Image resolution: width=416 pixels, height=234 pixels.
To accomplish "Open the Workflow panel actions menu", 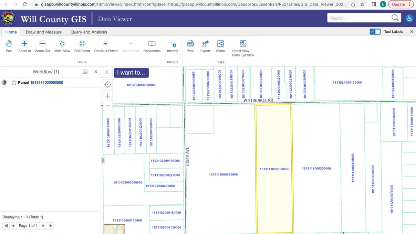I will [85, 72].
